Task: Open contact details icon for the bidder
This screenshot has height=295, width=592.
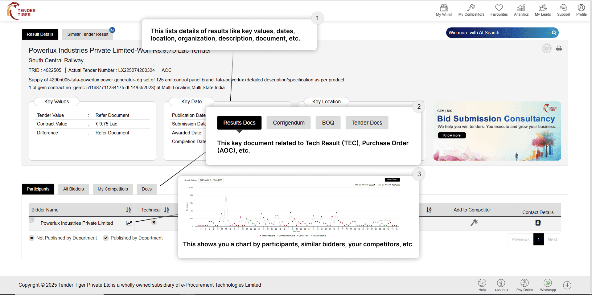Action: pos(538,223)
